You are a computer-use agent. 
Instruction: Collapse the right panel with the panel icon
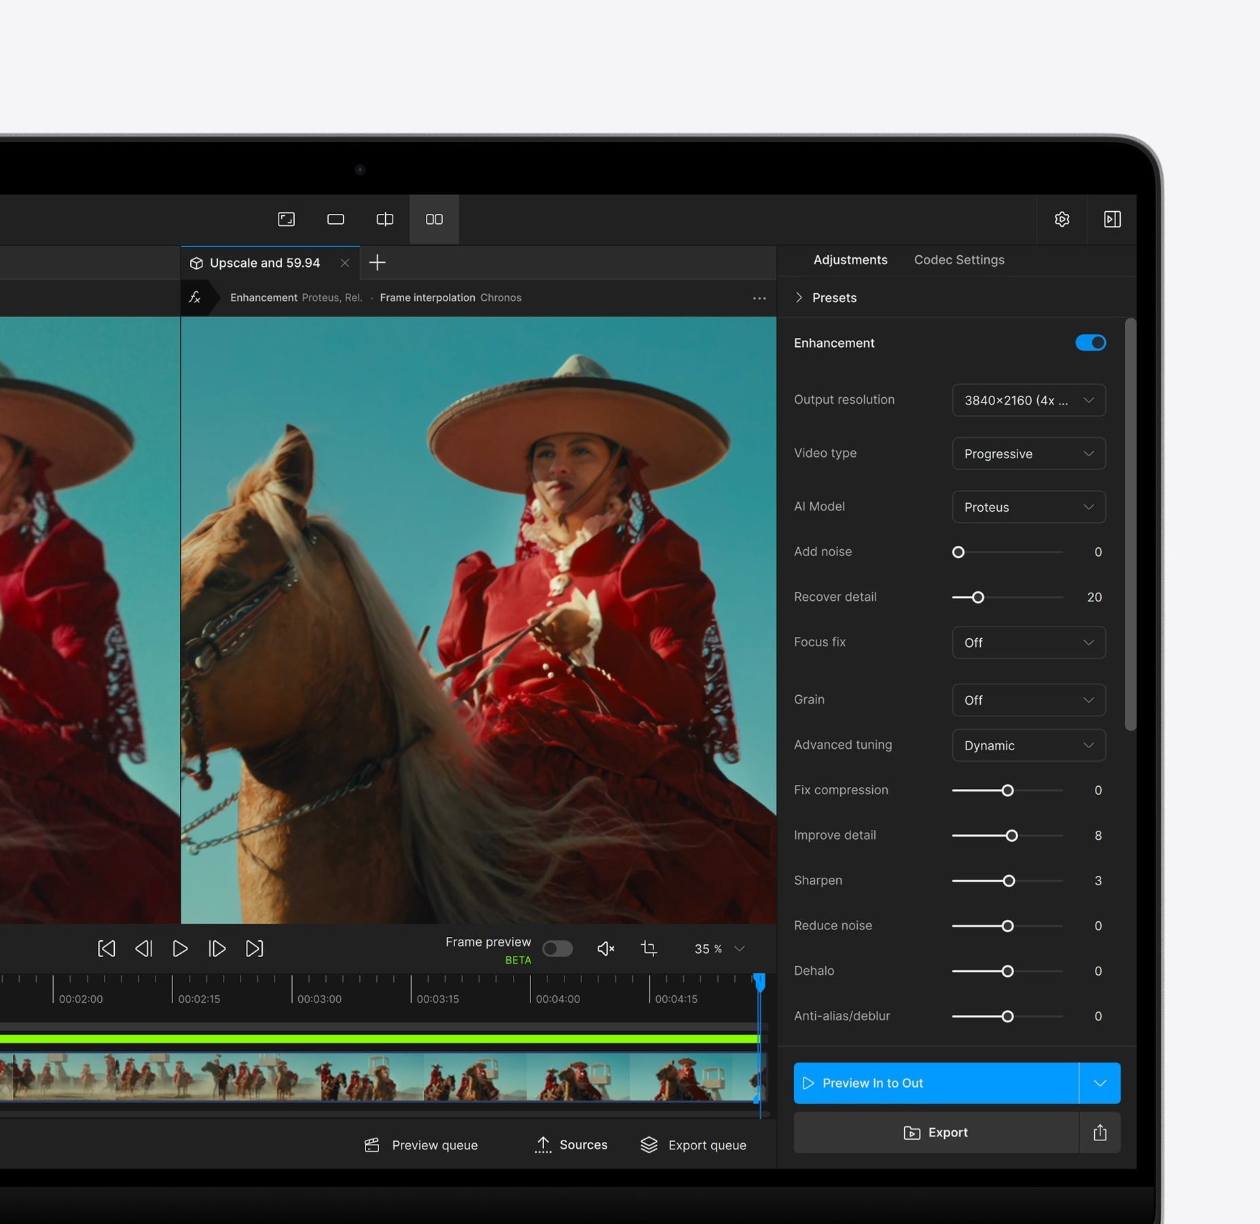pos(1113,219)
